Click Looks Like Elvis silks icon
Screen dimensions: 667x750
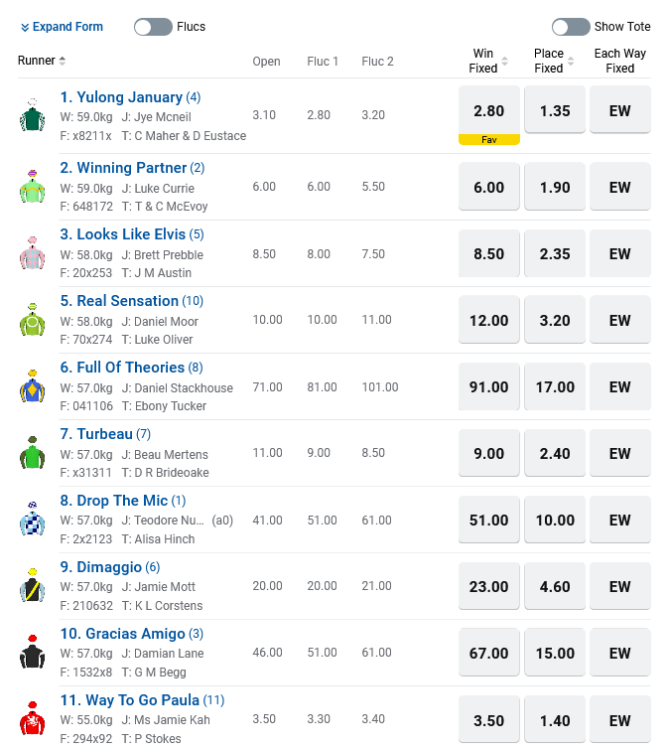(33, 253)
